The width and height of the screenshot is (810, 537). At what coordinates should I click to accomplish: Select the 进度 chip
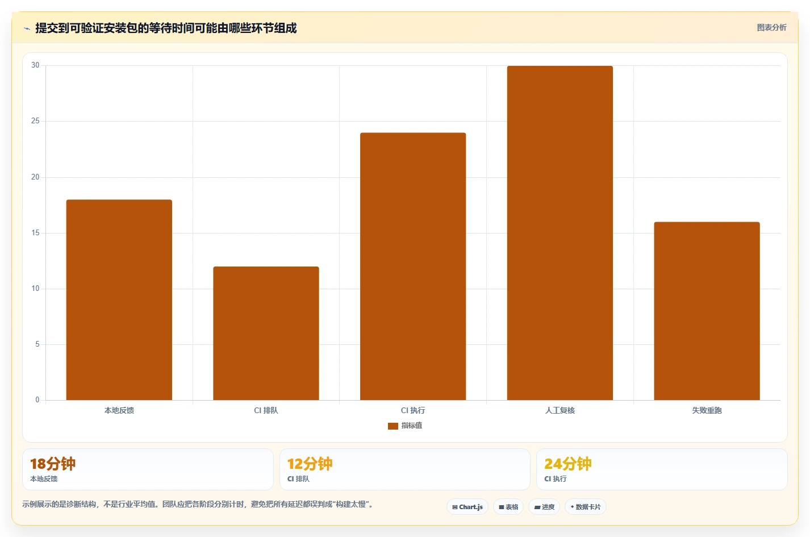click(x=544, y=507)
